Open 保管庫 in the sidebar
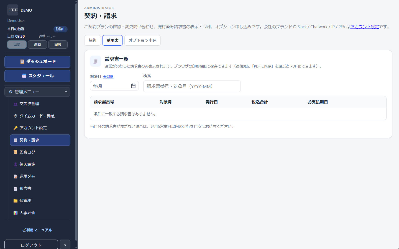Viewport: 399px width, 249px height. [x=40, y=201]
